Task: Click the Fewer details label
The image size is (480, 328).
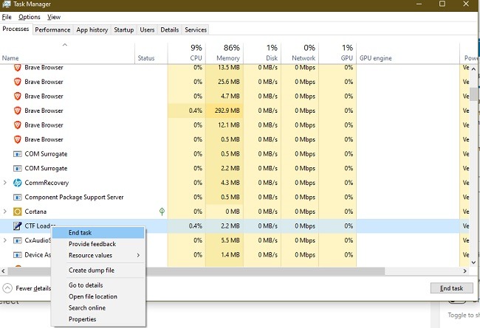Action: (33, 288)
